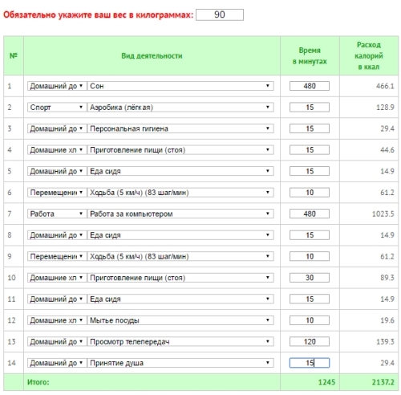Open row 11 category dropdown
Image resolution: width=401 pixels, height=395 pixels.
tap(57, 299)
